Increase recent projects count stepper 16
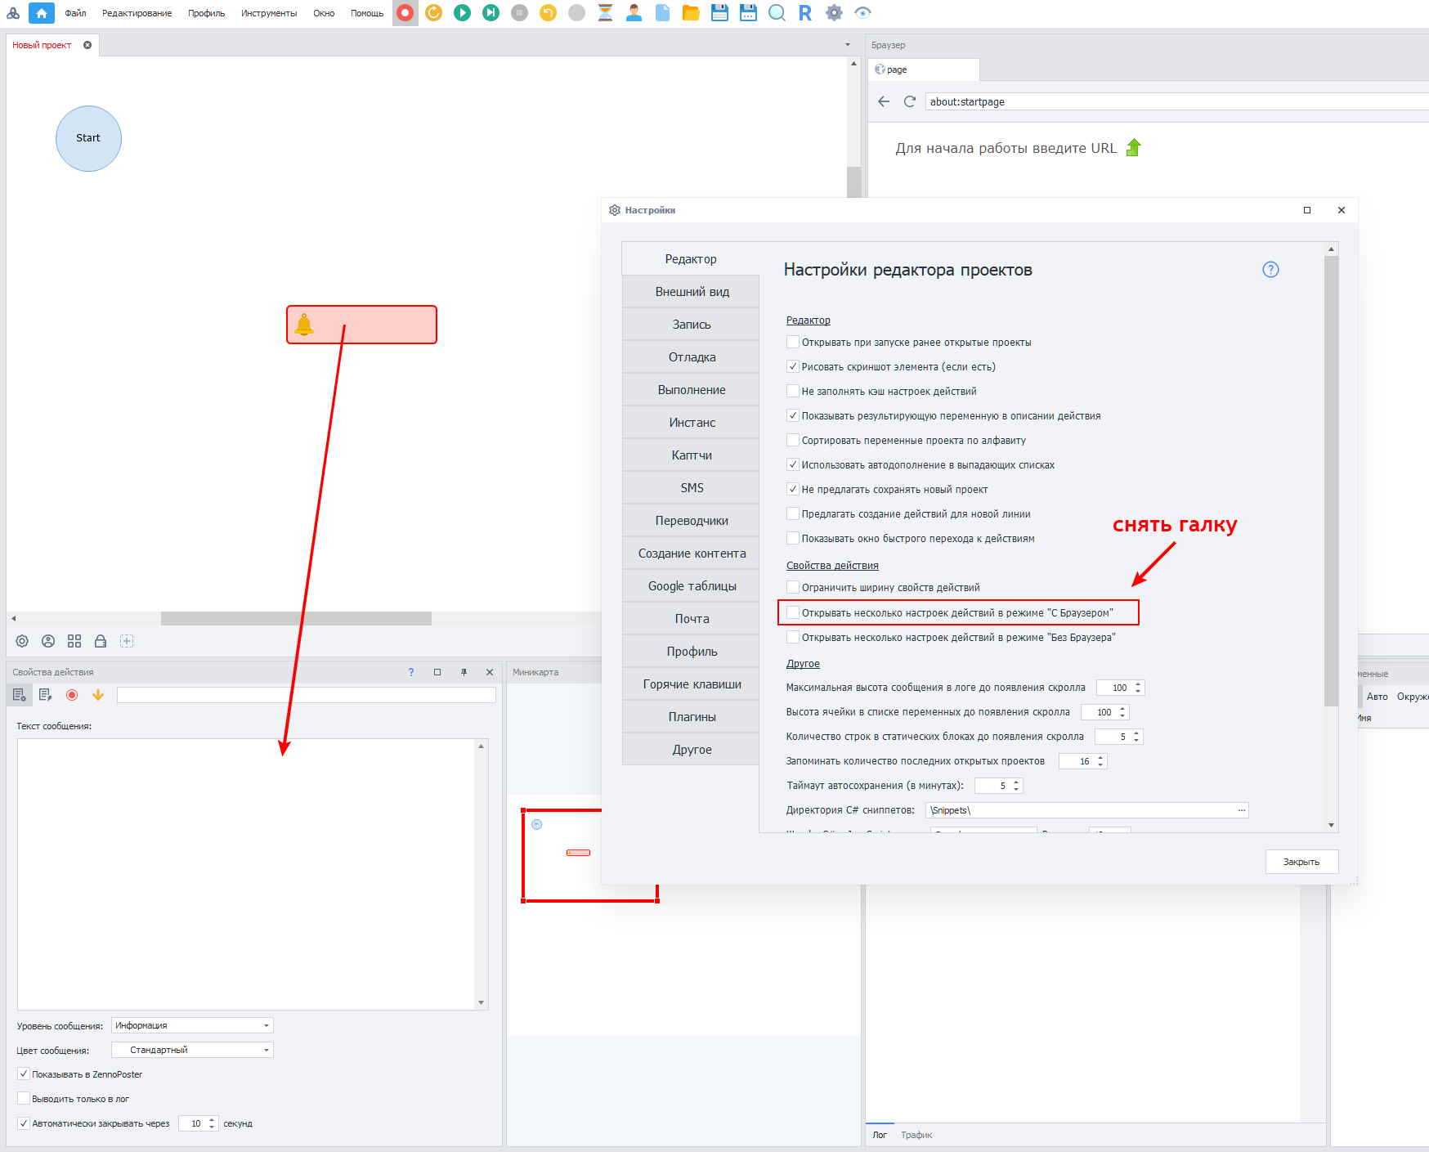1429x1152 pixels. coord(1100,758)
